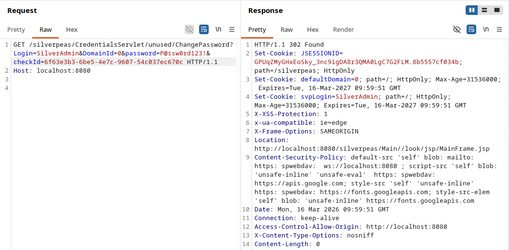
Task: Select combined tabbed layout icon
Action: click(496, 10)
